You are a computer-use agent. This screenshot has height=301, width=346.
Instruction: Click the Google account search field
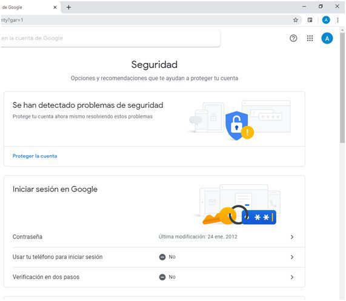110,38
